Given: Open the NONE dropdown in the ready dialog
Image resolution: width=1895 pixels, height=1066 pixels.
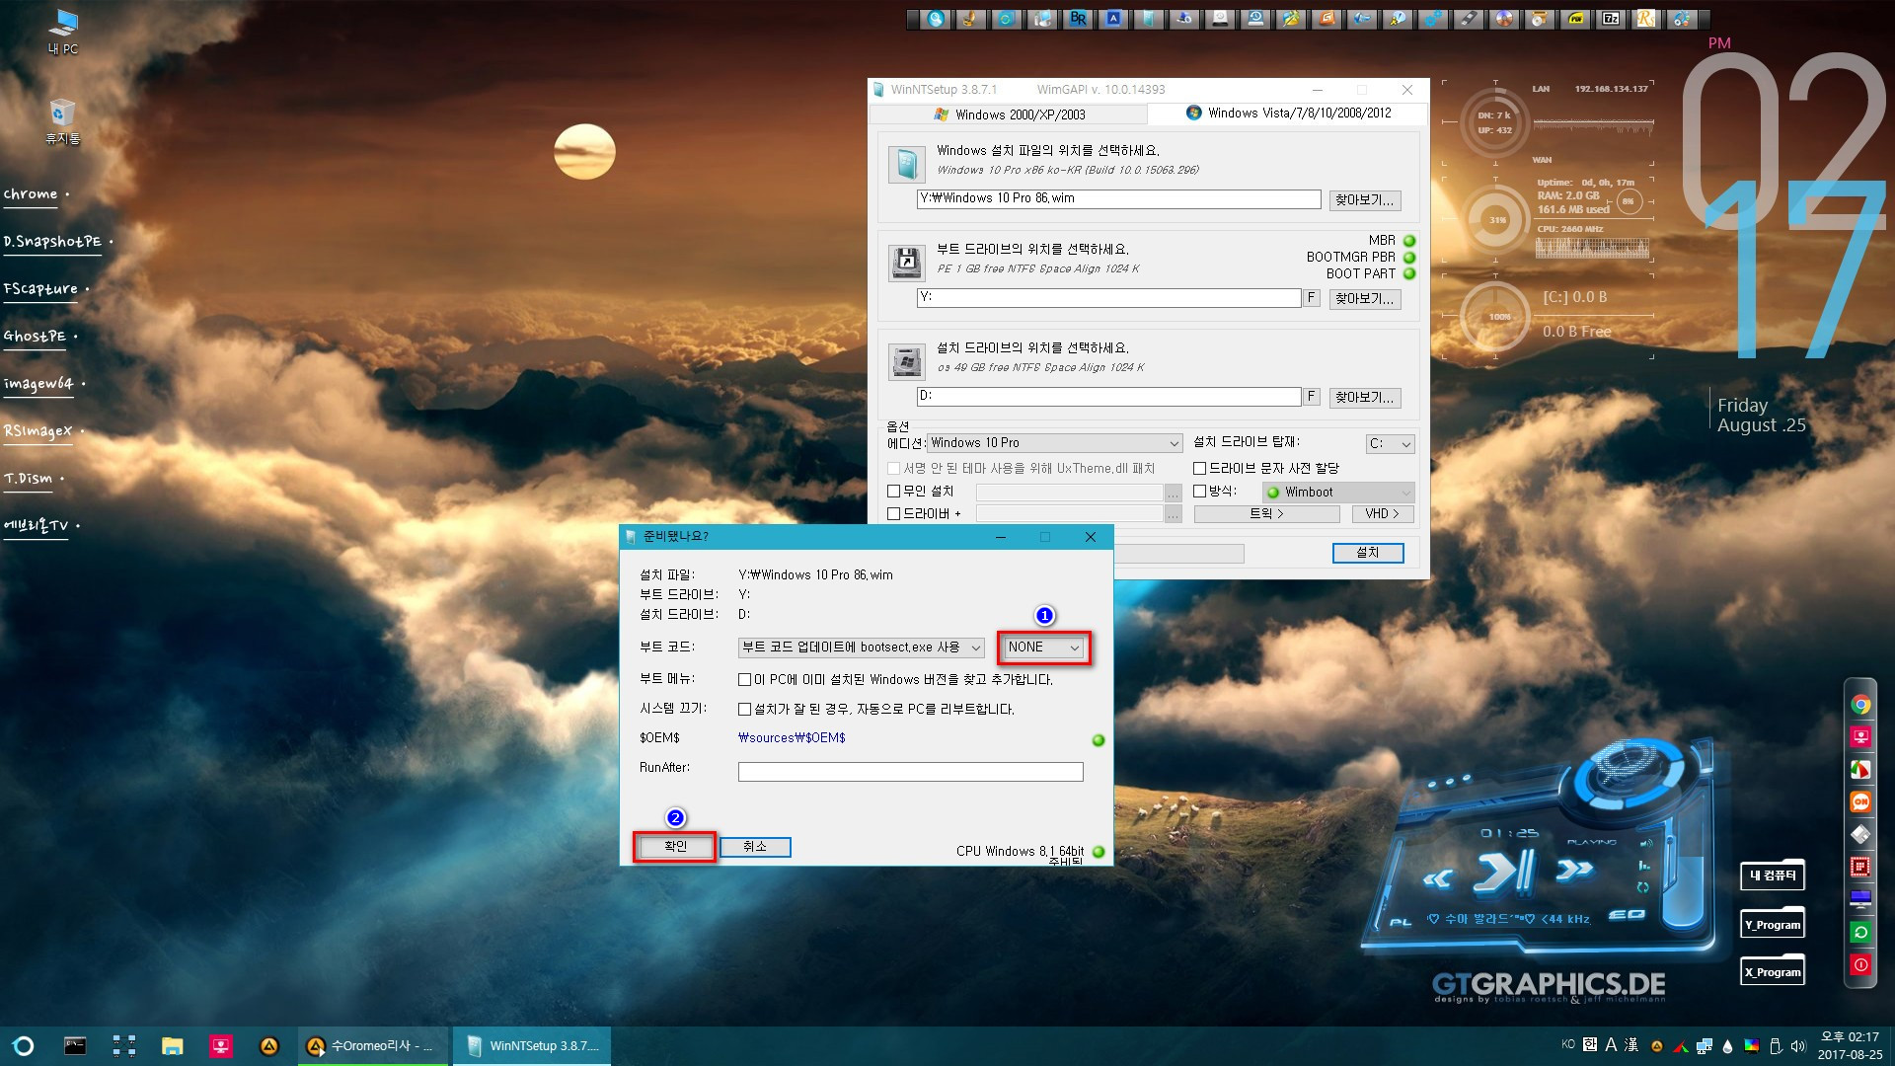Looking at the screenshot, I should [1044, 647].
